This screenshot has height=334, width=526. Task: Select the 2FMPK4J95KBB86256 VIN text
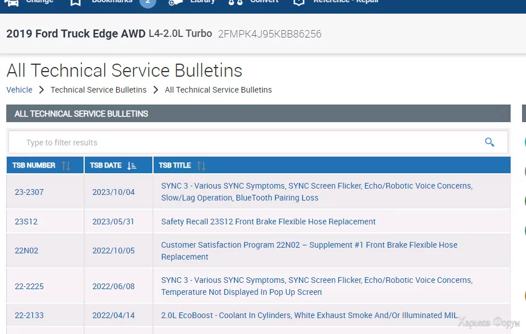tap(270, 34)
